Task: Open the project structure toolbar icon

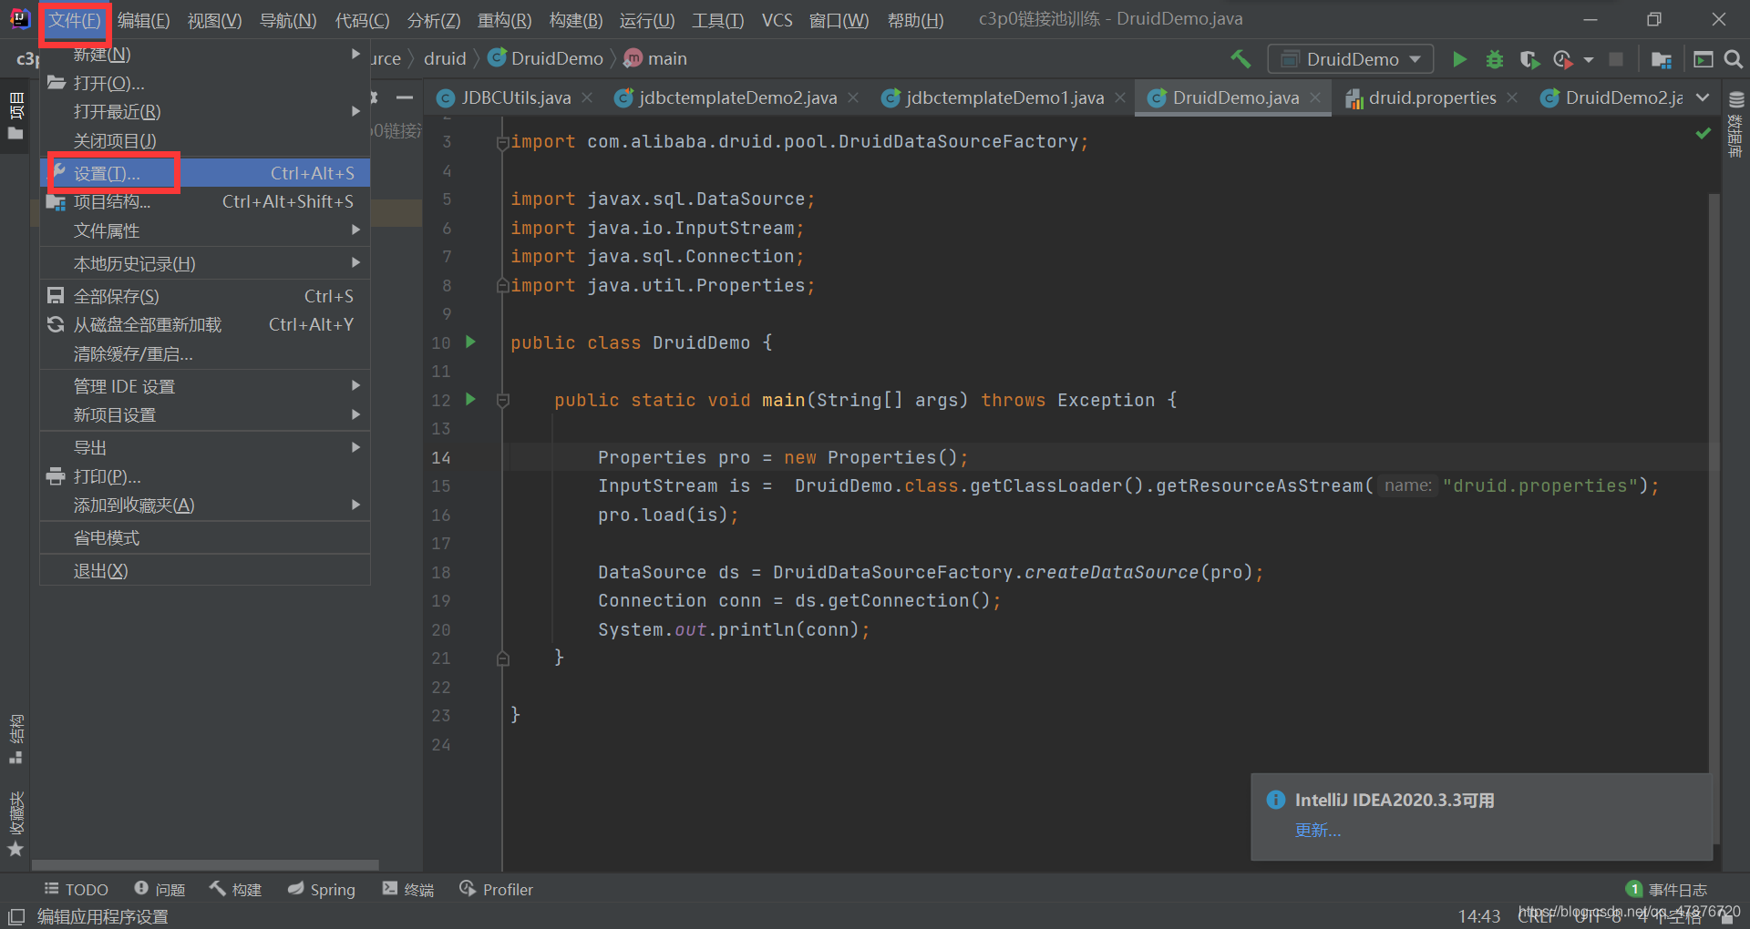Action: (1662, 59)
